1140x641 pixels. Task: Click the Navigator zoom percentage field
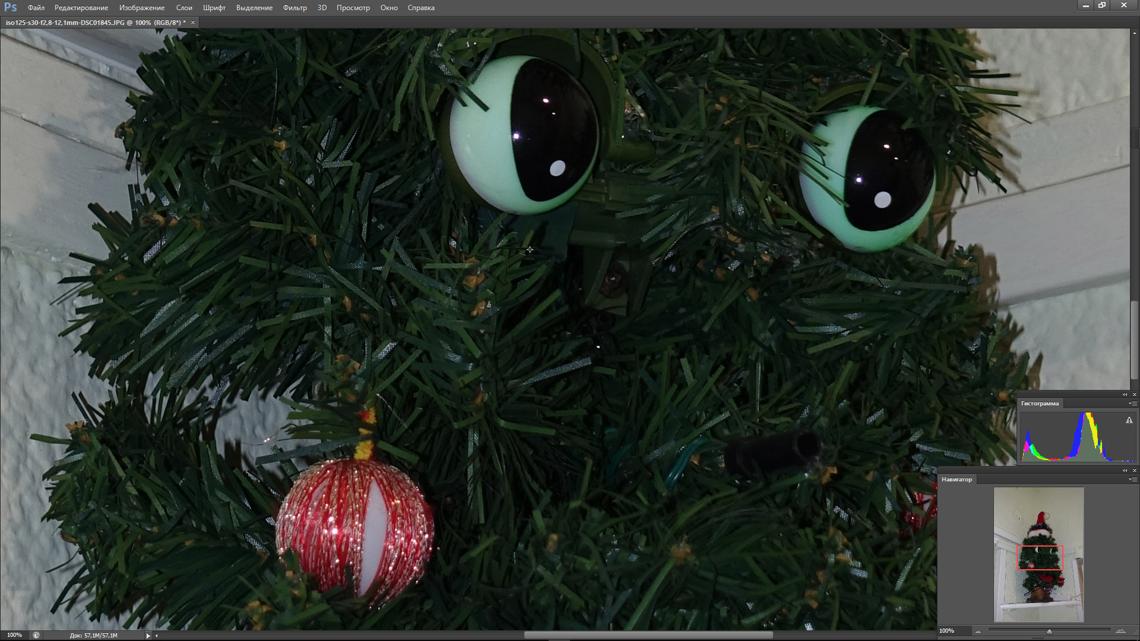tap(948, 631)
